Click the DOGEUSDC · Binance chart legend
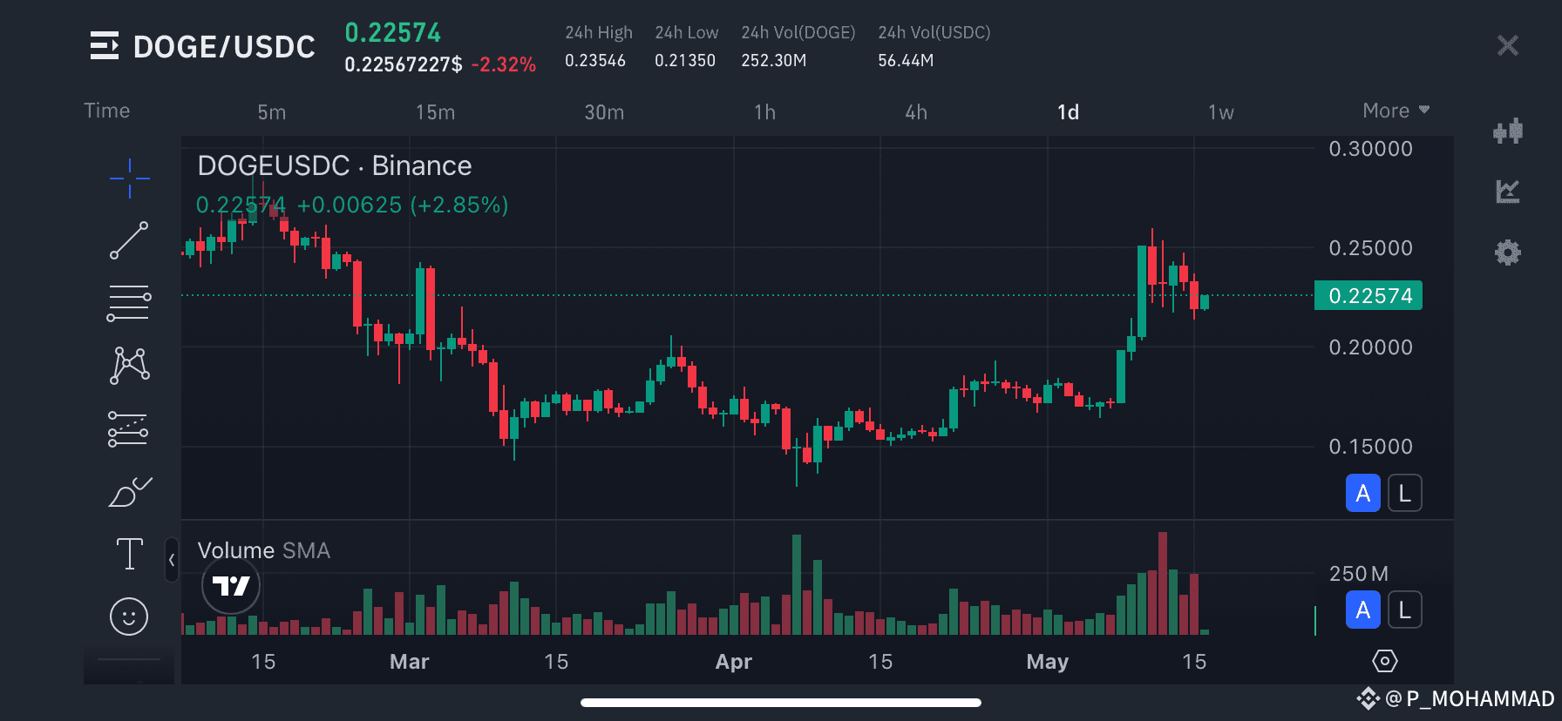 click(335, 165)
